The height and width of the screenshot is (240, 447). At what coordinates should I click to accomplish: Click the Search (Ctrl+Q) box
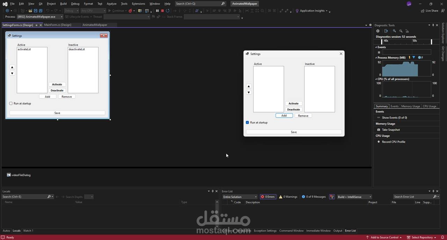coord(200,4)
